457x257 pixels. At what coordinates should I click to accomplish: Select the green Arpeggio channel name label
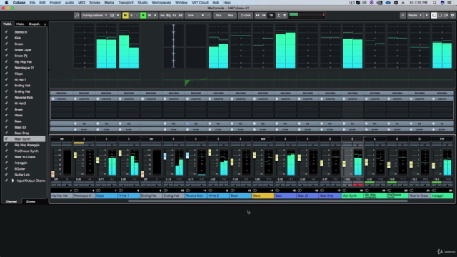click(442, 196)
